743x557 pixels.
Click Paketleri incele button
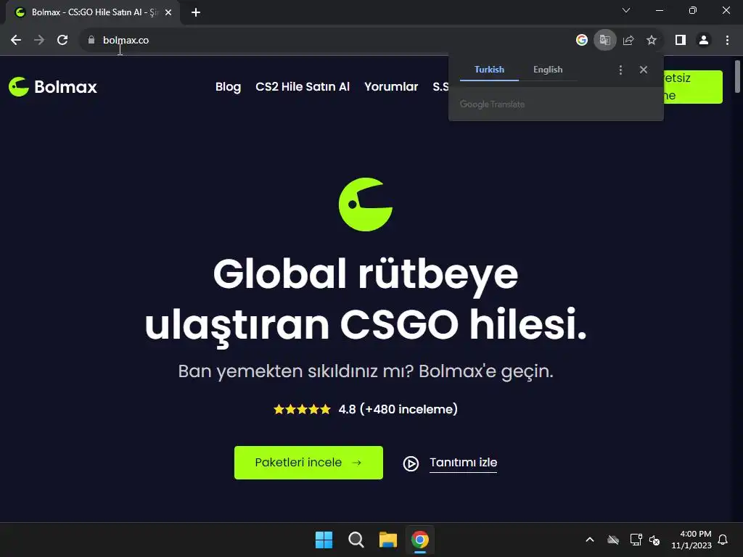308,462
